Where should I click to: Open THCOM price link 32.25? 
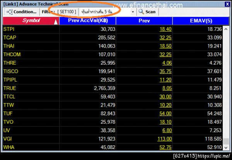tap(165, 54)
